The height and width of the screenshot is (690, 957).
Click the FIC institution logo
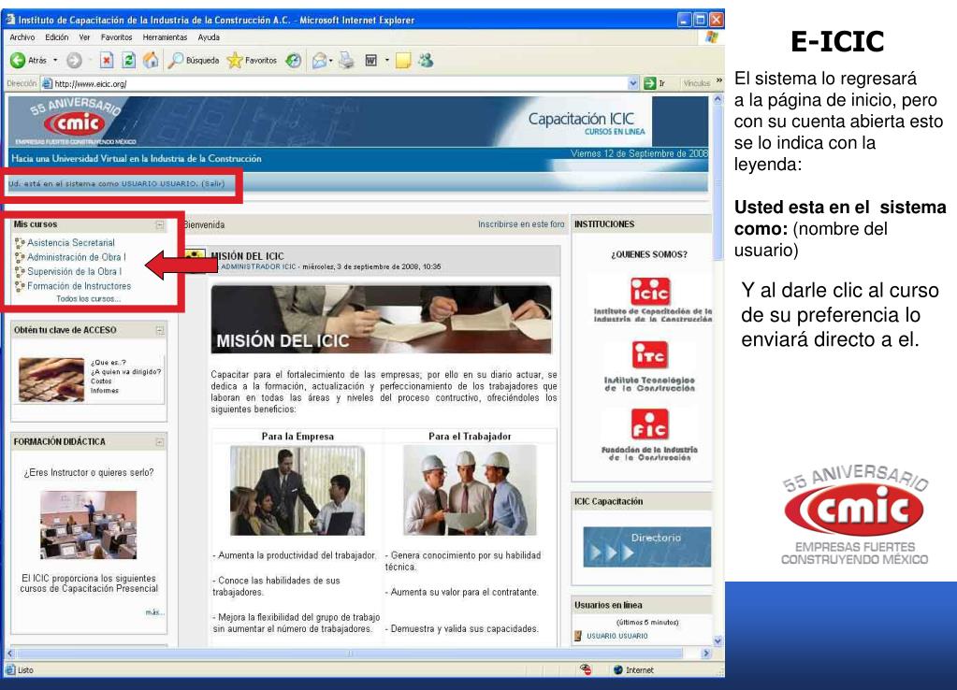coord(650,424)
